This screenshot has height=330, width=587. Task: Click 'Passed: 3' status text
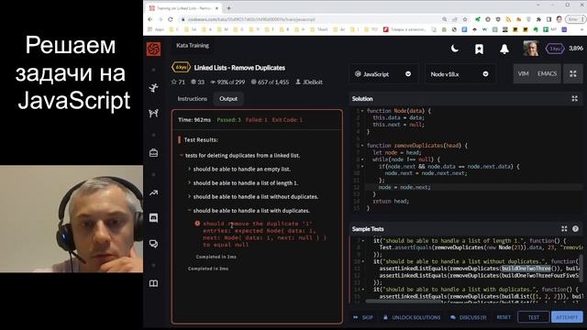228,120
